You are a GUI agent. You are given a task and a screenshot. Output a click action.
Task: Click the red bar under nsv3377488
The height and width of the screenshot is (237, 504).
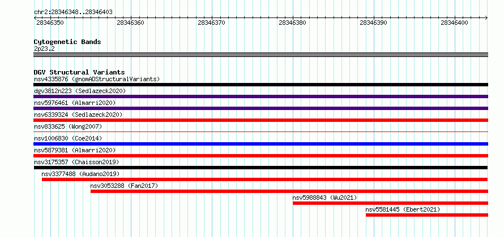tap(265, 179)
